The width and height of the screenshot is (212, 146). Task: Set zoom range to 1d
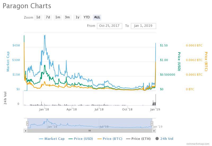(x=38, y=17)
